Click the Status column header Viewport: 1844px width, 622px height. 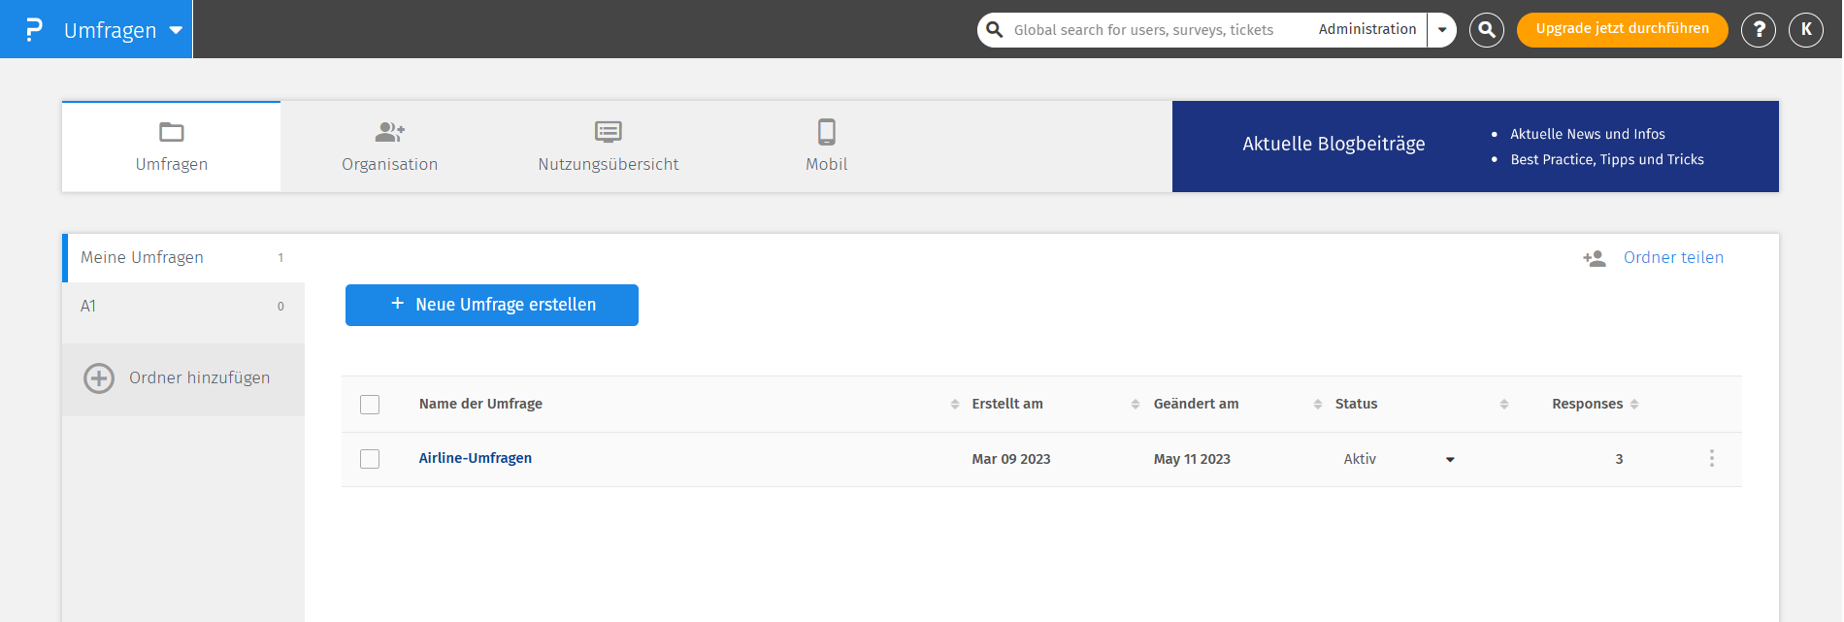[x=1356, y=404]
